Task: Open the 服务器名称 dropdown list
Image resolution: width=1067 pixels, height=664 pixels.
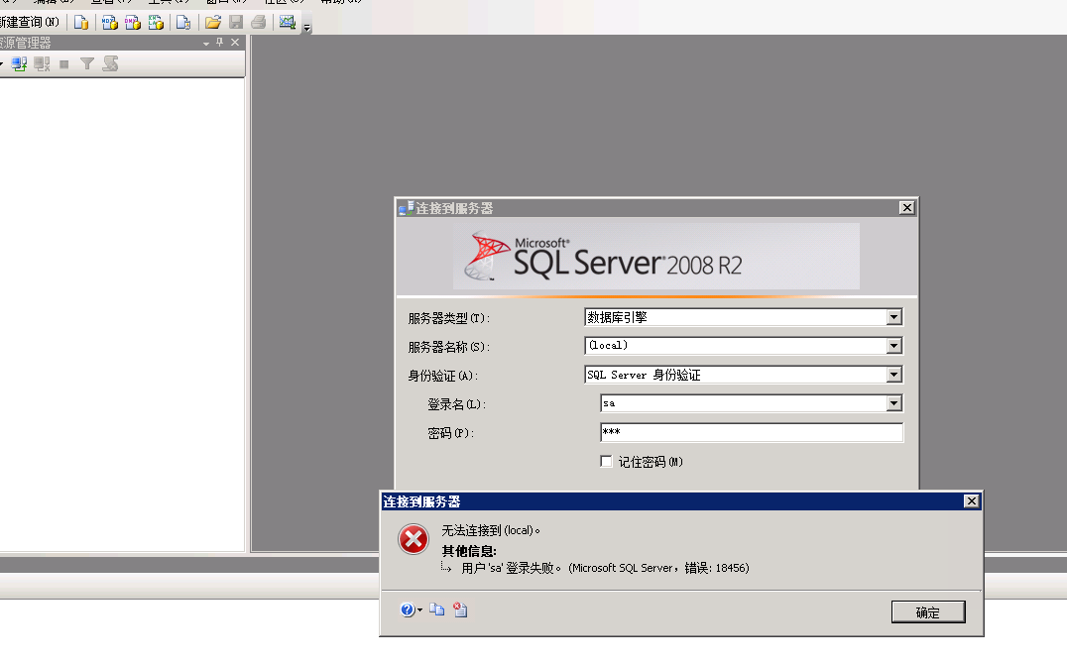Action: (893, 346)
